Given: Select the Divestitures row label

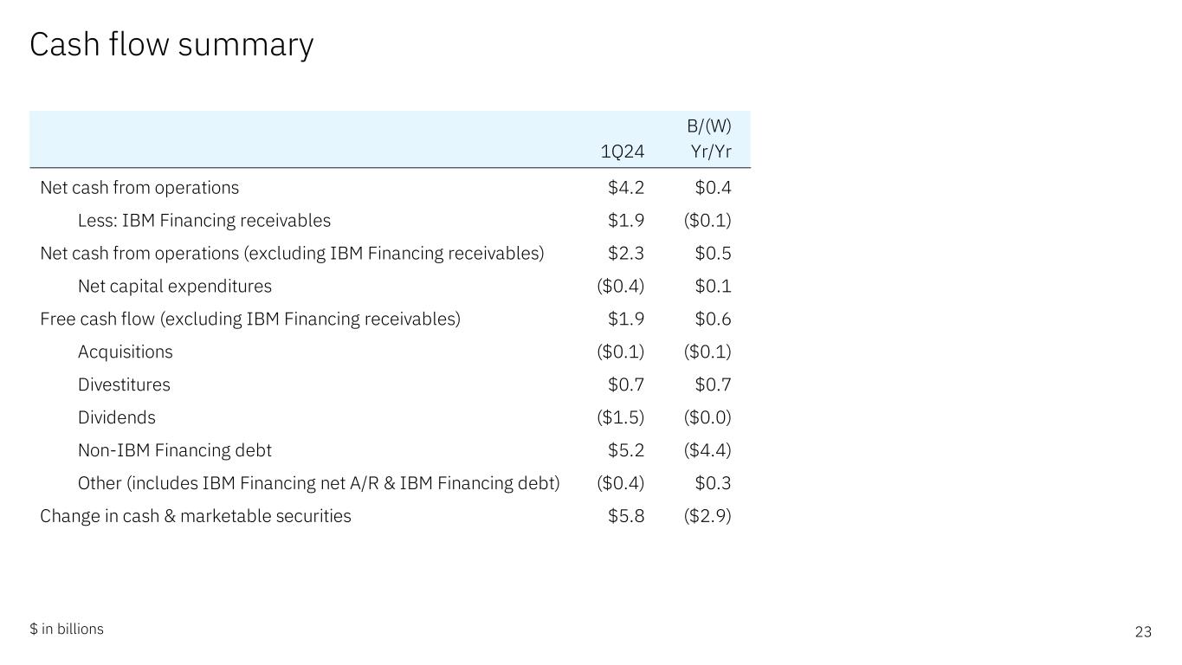Looking at the screenshot, I should pyautogui.click(x=124, y=385).
